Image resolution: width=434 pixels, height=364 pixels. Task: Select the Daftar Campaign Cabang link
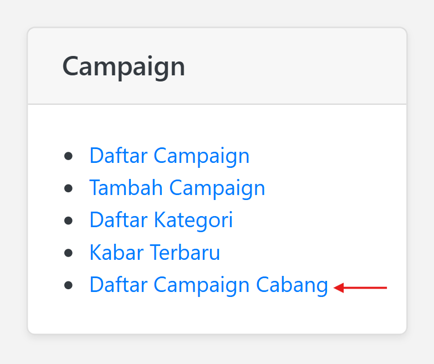click(x=208, y=285)
